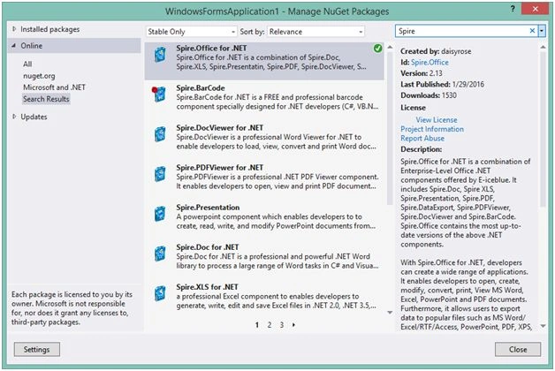The image size is (555, 371).
Task: Click the details pane scrollbar thumb
Action: tap(543, 130)
